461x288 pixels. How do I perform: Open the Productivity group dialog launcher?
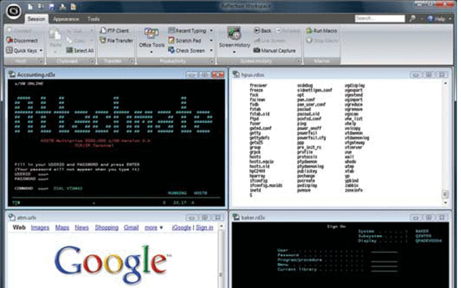[x=212, y=61]
